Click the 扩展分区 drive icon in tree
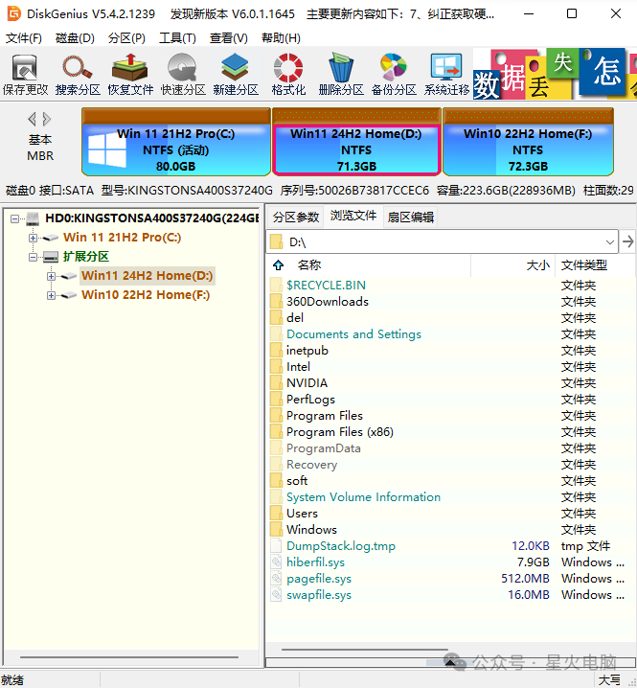The height and width of the screenshot is (688, 637). pos(51,257)
